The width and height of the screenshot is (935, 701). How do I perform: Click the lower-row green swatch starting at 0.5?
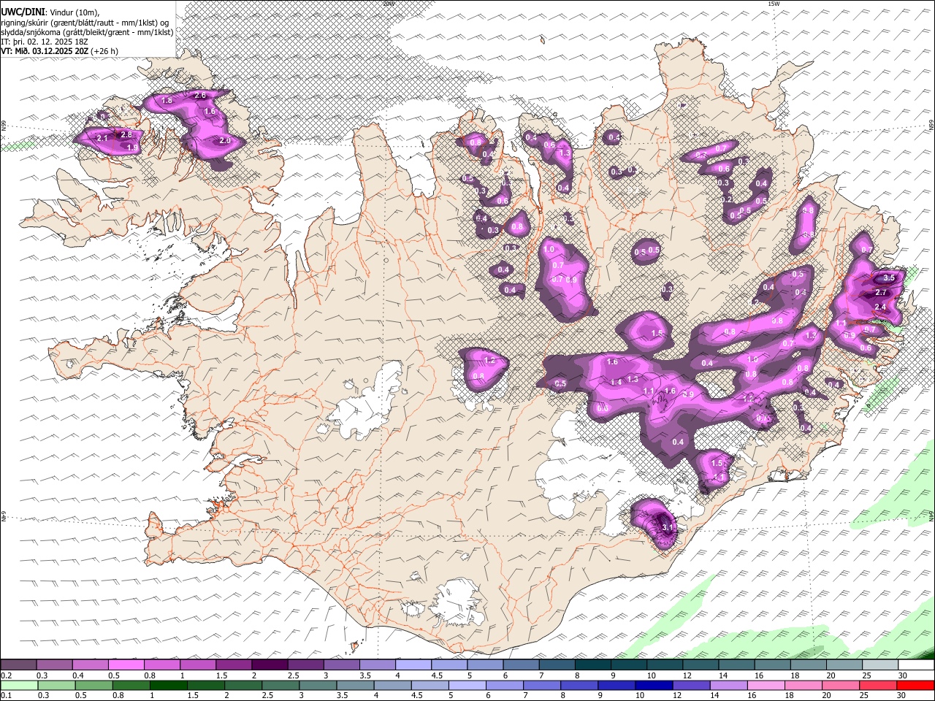pyautogui.click(x=93, y=686)
